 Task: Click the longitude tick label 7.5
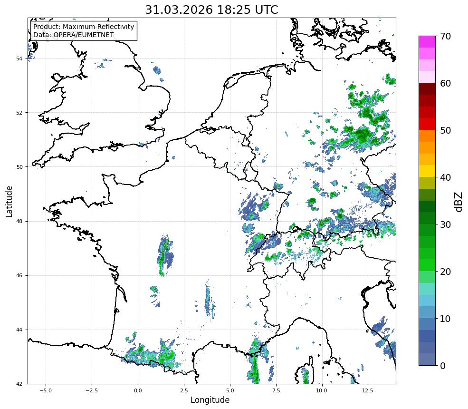276,390
